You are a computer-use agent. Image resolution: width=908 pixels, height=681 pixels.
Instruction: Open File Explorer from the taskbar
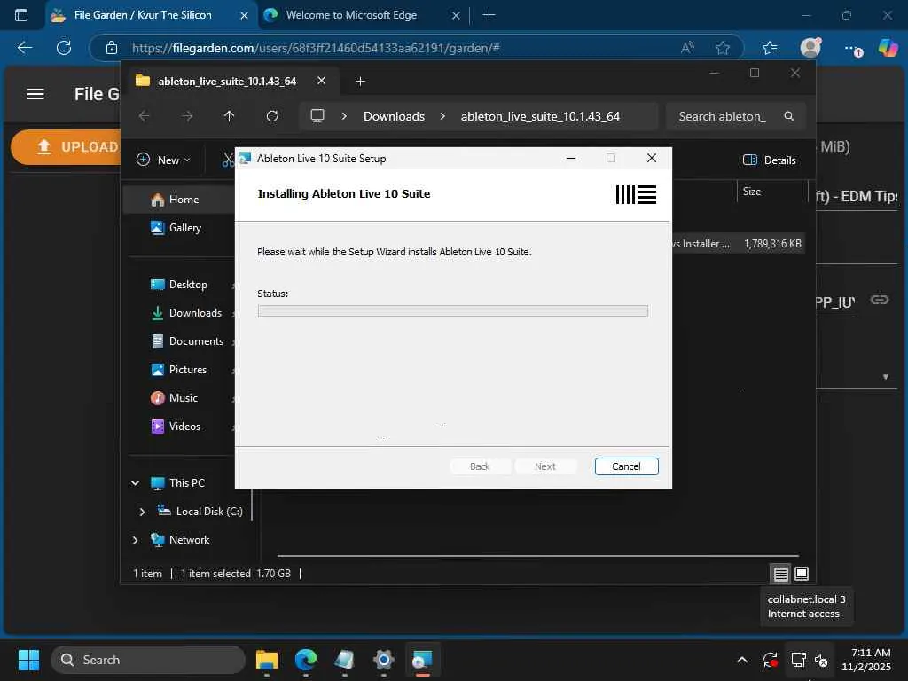click(x=266, y=660)
